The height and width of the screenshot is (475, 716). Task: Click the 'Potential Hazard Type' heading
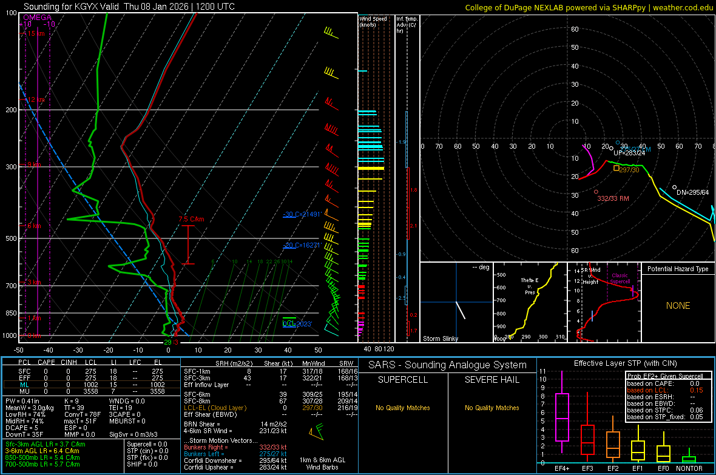(678, 269)
